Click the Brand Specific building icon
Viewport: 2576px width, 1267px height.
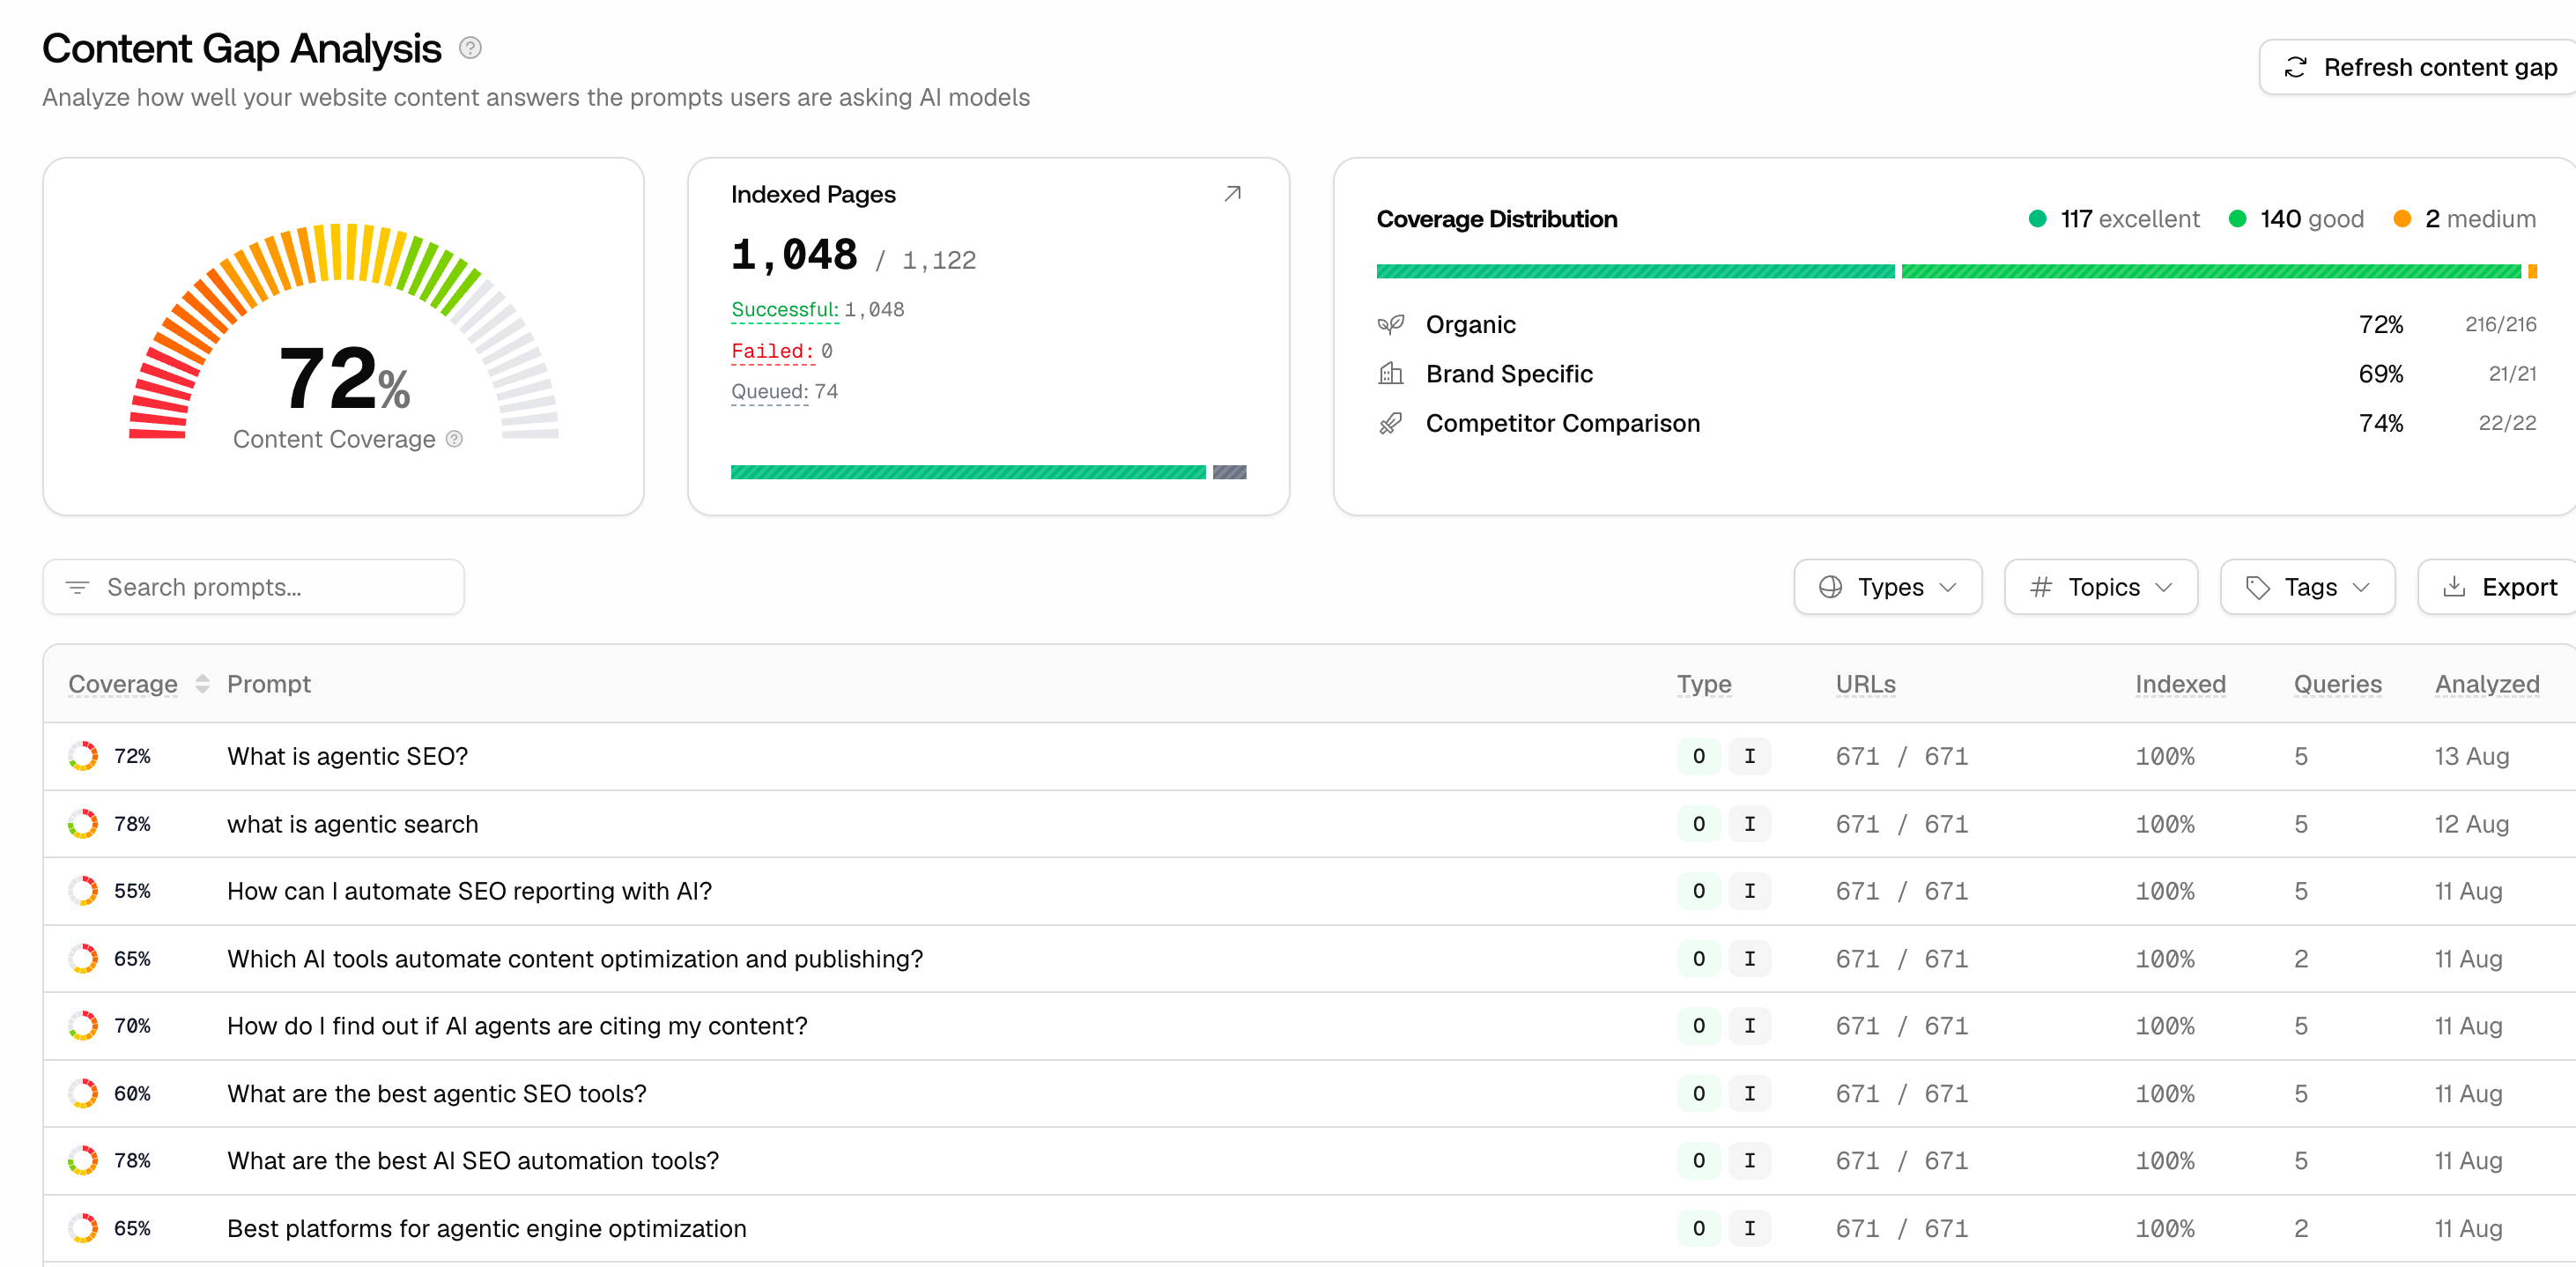(1391, 374)
